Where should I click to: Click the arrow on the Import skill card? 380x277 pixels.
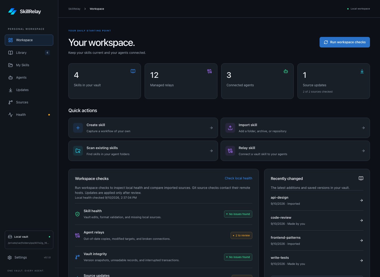click(363, 128)
